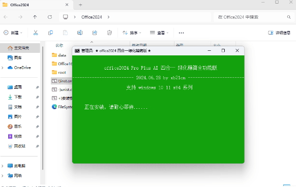
Task: Select the Office16 folder
Action: tap(62, 64)
